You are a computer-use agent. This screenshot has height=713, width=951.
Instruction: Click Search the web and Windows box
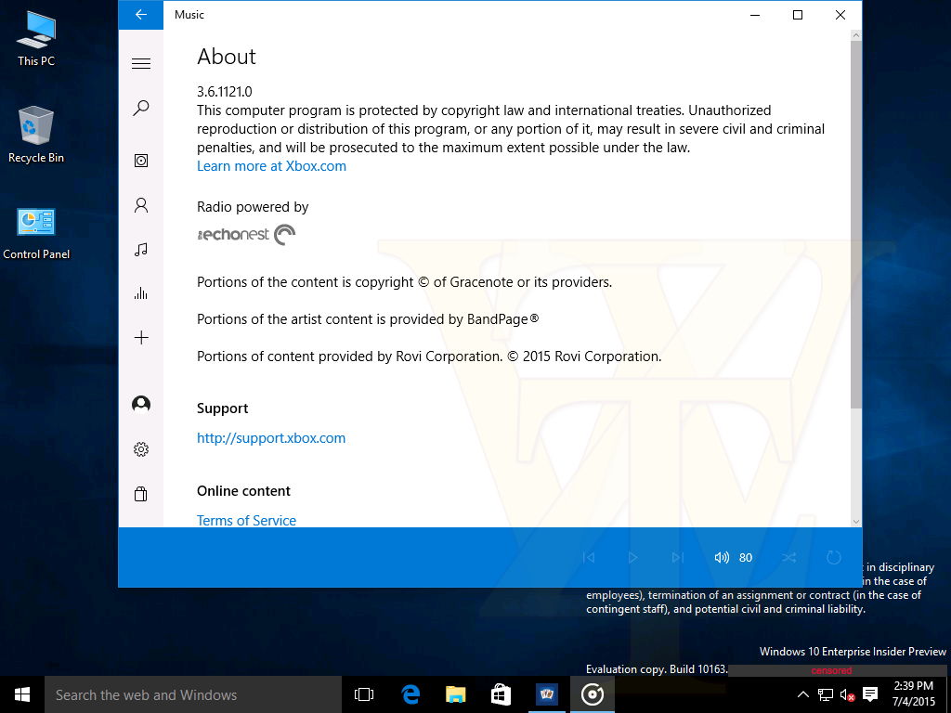click(193, 694)
